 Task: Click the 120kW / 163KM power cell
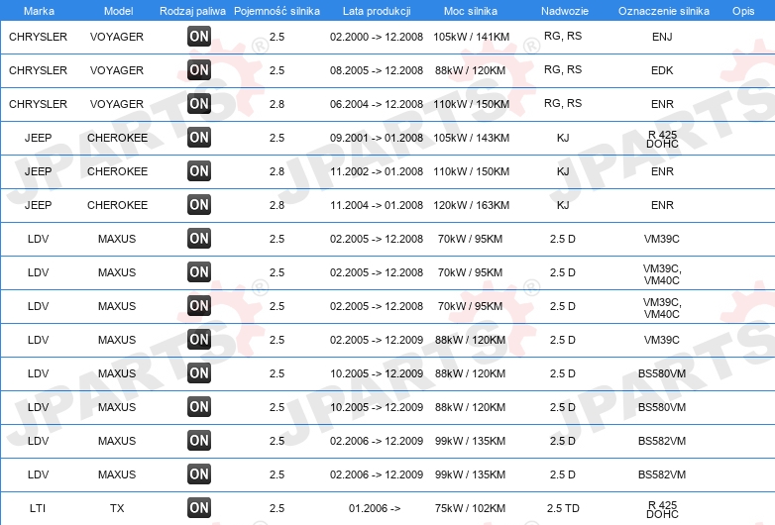[x=471, y=205]
